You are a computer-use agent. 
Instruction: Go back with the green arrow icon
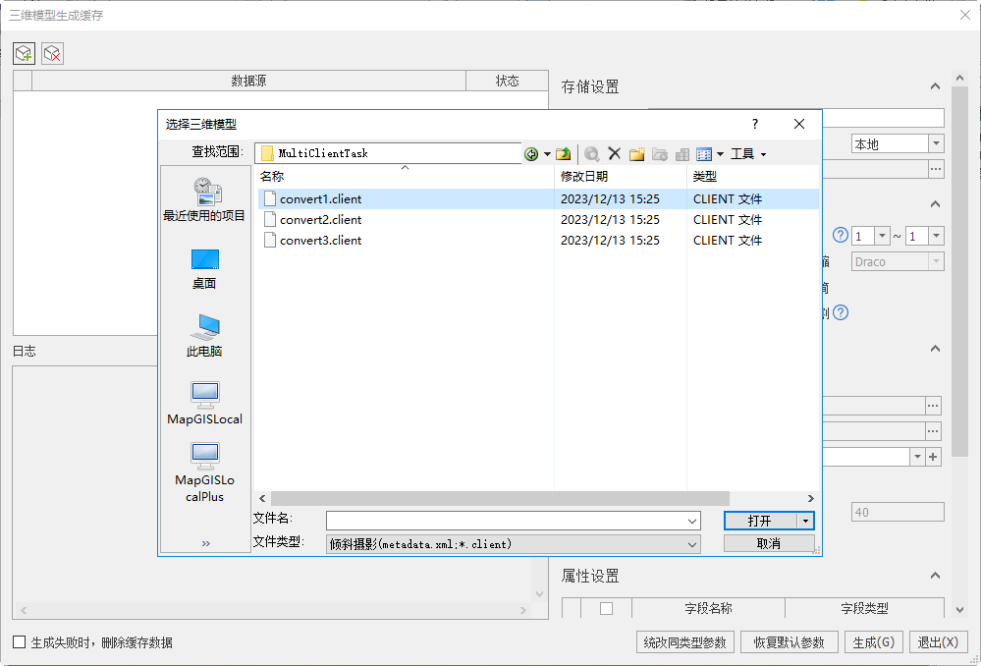pos(531,154)
